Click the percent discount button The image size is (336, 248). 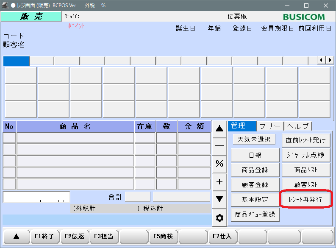219,164
